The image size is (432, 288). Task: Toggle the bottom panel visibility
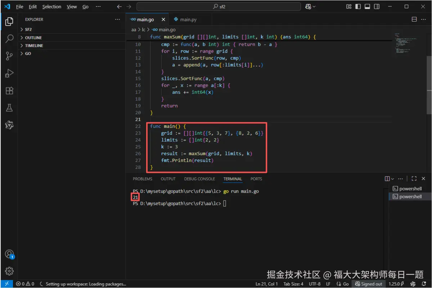(x=367, y=6)
